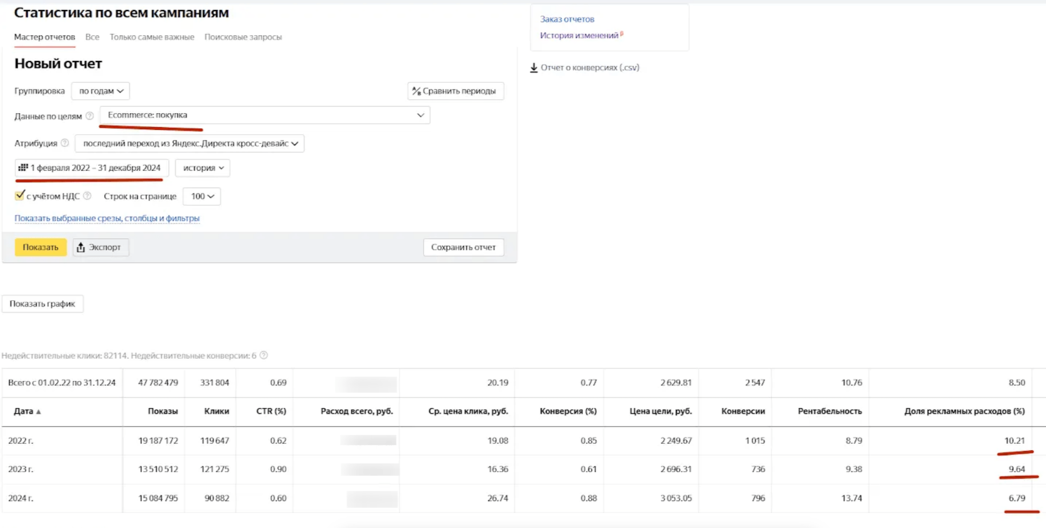The image size is (1046, 528).
Task: Switch to the Все tab
Action: (92, 37)
